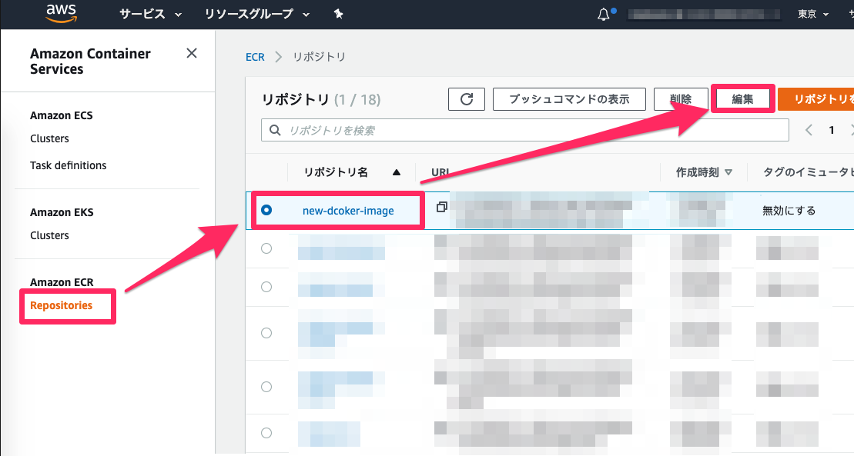
Task: Click the AWS logo home icon
Action: click(x=61, y=13)
